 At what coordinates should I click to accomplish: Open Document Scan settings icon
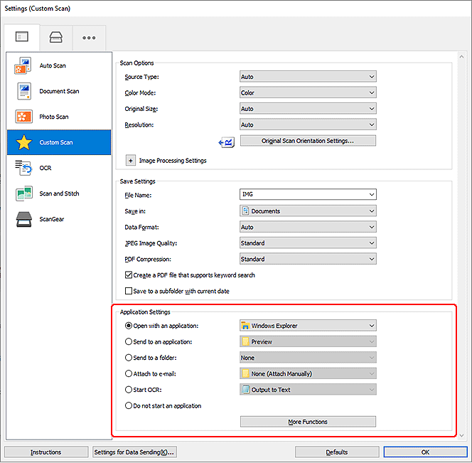(x=21, y=91)
